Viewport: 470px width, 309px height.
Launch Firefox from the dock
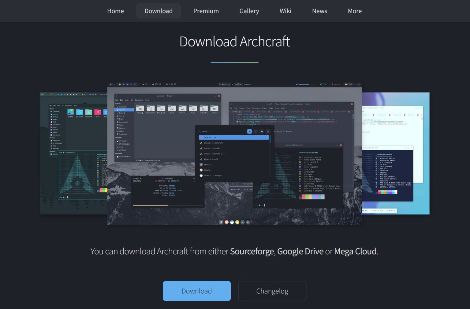[227, 222]
